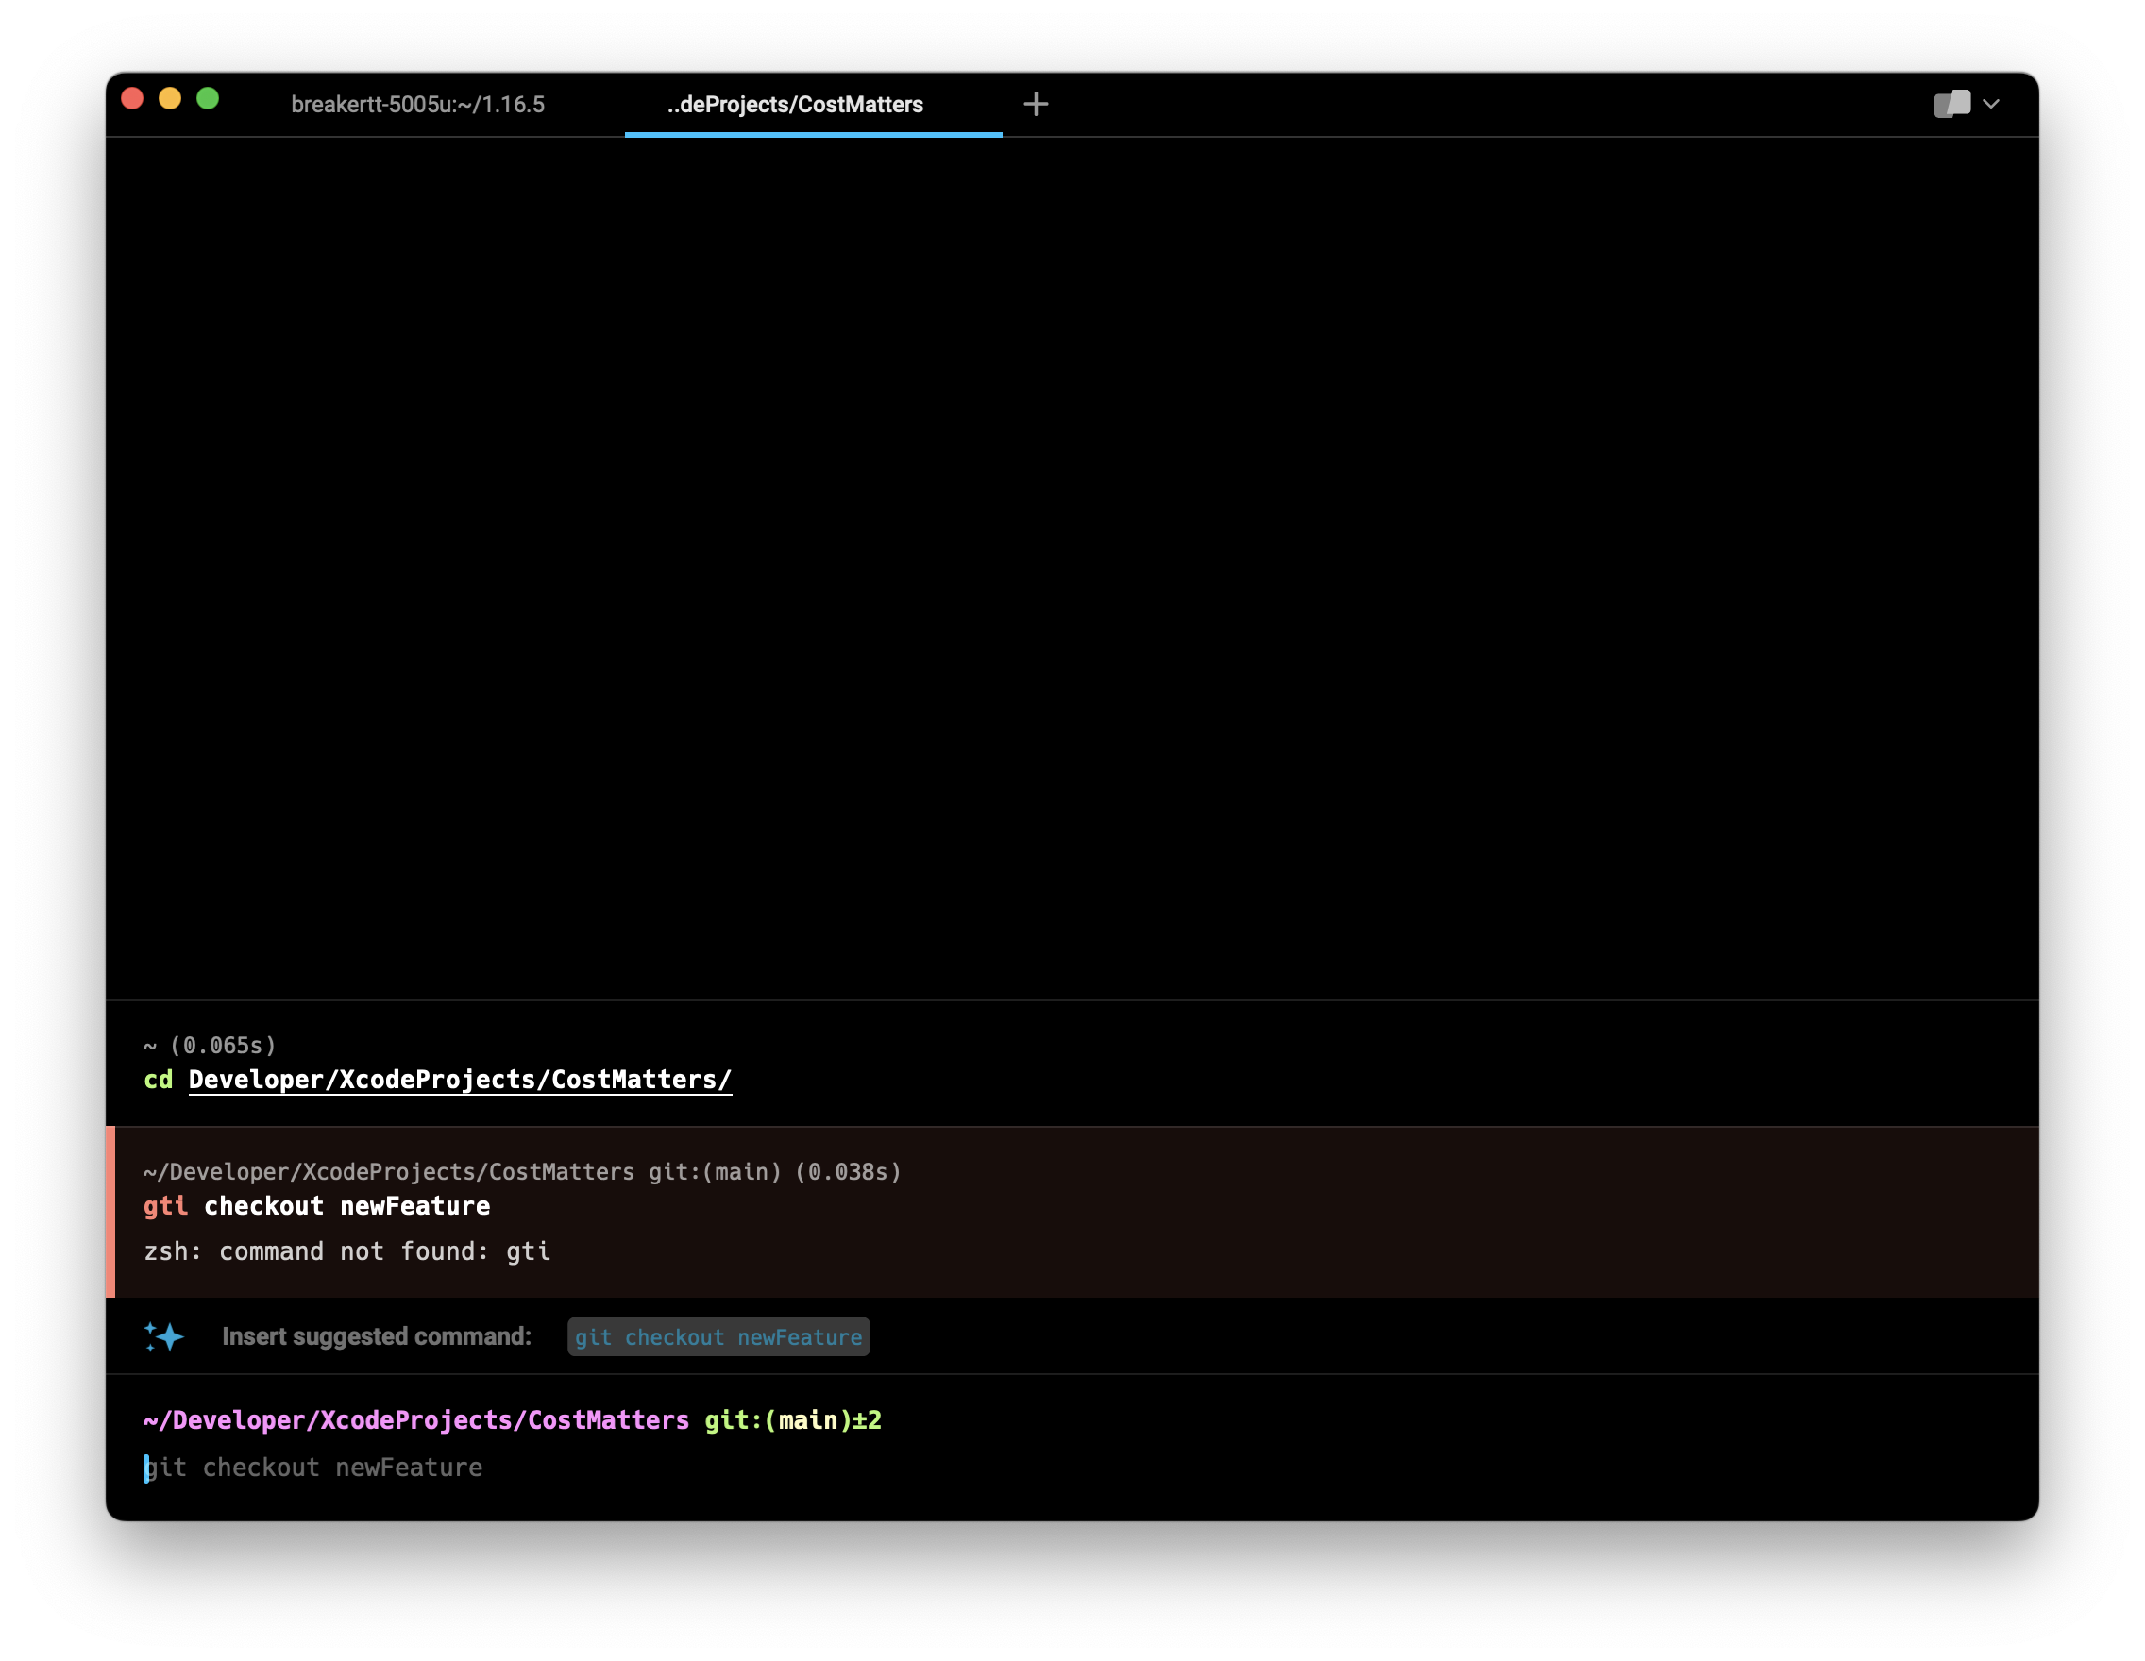Switch to the breakertt-5005u tab
This screenshot has height=1661, width=2145.
click(x=417, y=104)
